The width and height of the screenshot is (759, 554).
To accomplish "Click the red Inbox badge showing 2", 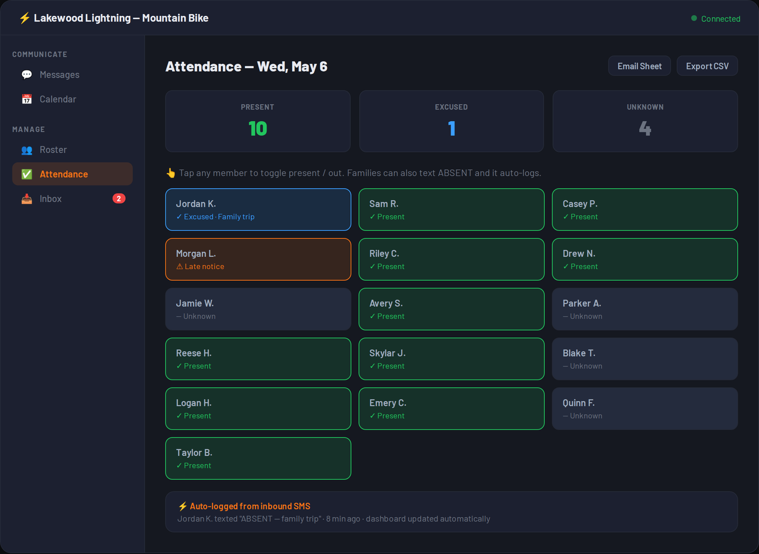I will click(119, 198).
